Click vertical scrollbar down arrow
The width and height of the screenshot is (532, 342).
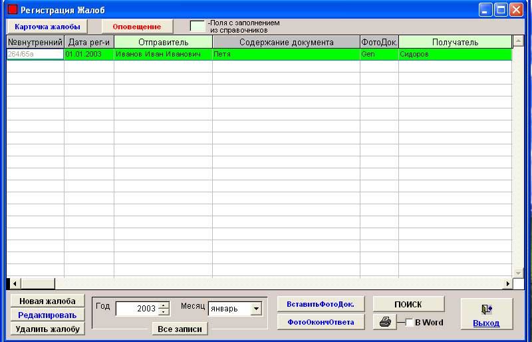coord(518,272)
